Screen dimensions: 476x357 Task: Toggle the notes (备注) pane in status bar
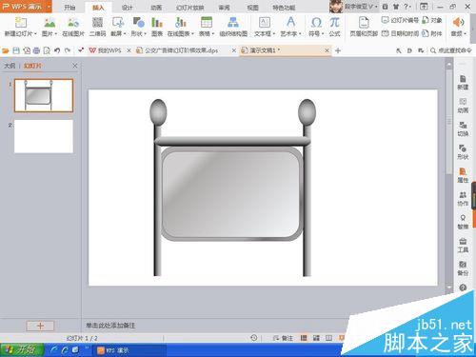(x=283, y=338)
